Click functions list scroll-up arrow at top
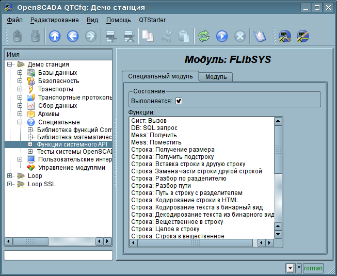This screenshot has width=337, height=276. coord(278,121)
